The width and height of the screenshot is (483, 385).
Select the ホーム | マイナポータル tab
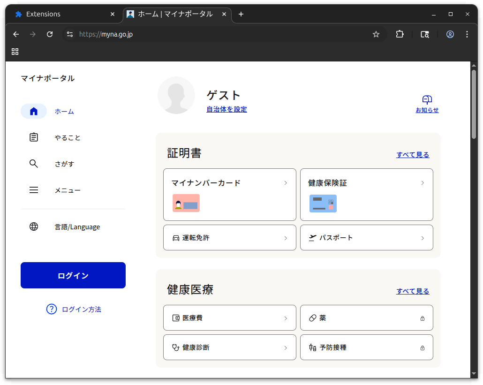pos(174,14)
